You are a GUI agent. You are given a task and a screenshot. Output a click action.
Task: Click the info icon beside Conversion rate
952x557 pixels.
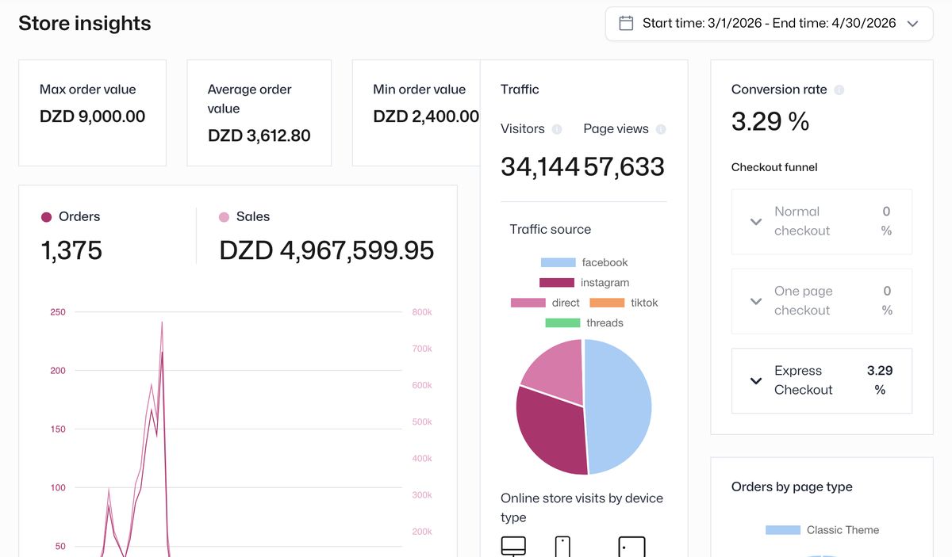(839, 90)
